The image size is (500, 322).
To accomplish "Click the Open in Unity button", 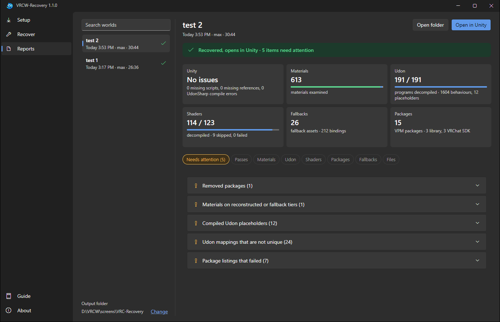I will coord(471,25).
